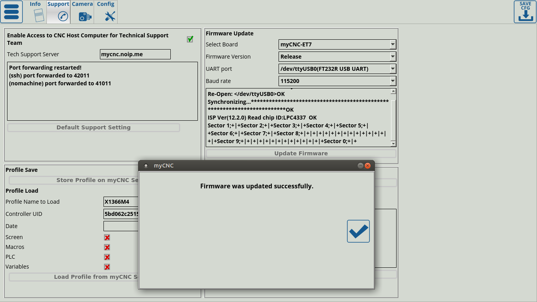Switch to the Camera tab
537x302 pixels.
(x=83, y=12)
